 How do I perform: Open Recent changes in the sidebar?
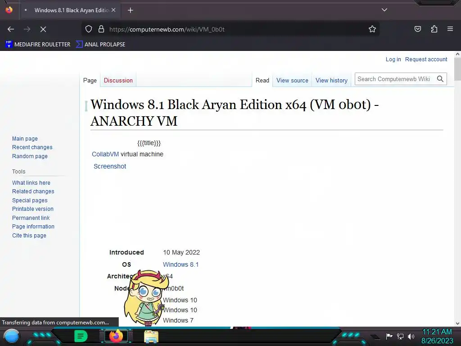(x=32, y=147)
